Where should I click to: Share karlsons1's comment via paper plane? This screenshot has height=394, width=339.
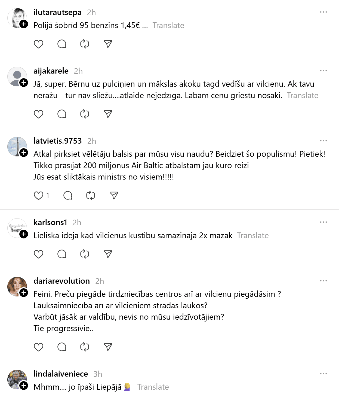pos(108,254)
